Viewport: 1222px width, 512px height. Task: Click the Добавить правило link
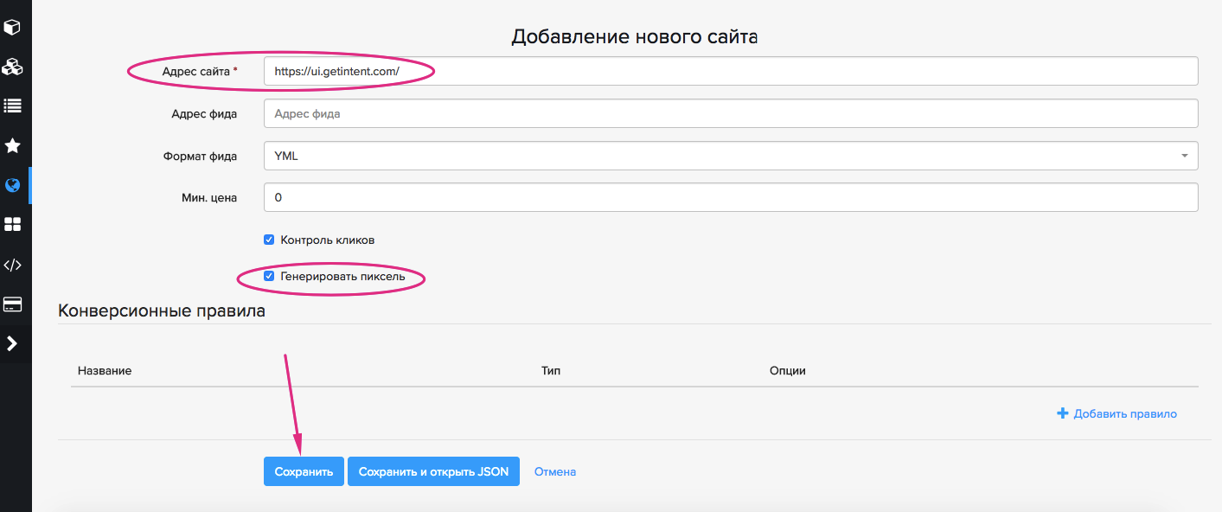[x=1117, y=414]
